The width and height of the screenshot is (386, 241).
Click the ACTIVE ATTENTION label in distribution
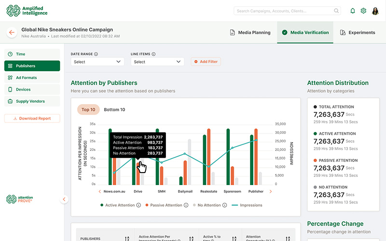coord(337,134)
